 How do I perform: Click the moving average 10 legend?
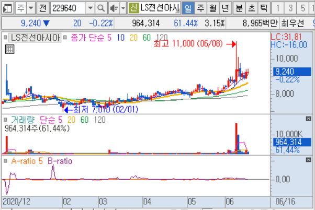click(x=120, y=38)
